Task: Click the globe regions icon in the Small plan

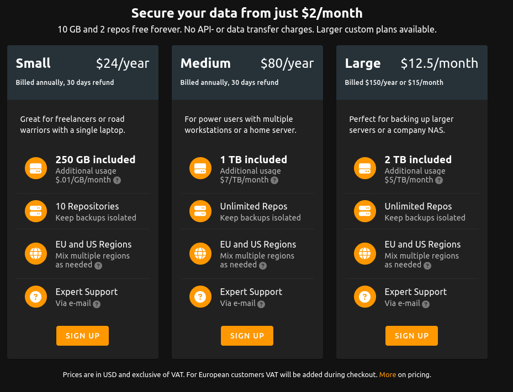Action: 35,254
